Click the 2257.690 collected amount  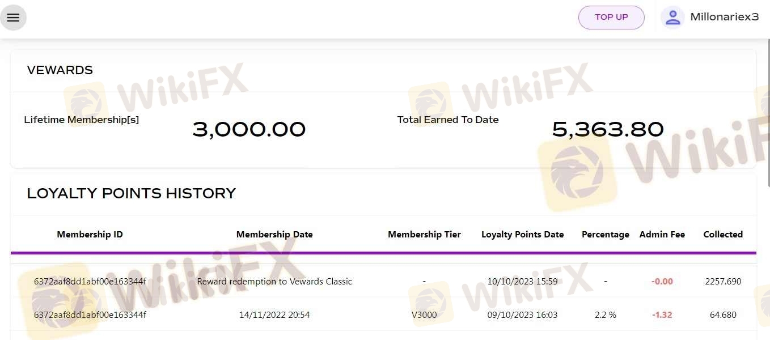tap(723, 282)
